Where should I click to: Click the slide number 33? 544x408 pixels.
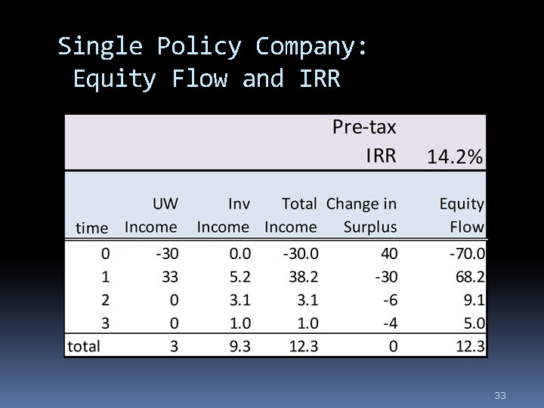coord(500,395)
